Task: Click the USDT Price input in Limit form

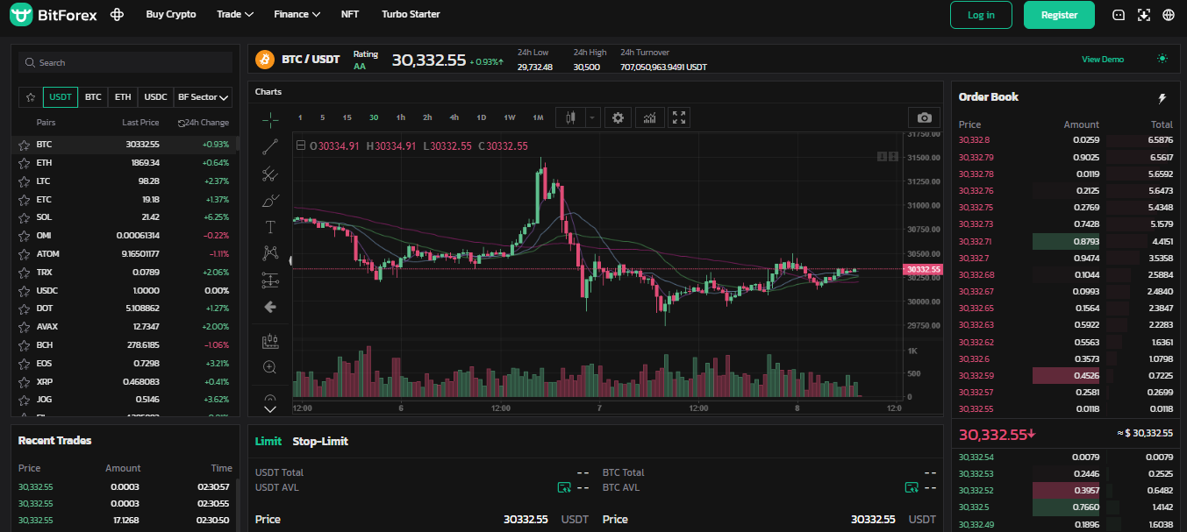Action: (x=422, y=520)
